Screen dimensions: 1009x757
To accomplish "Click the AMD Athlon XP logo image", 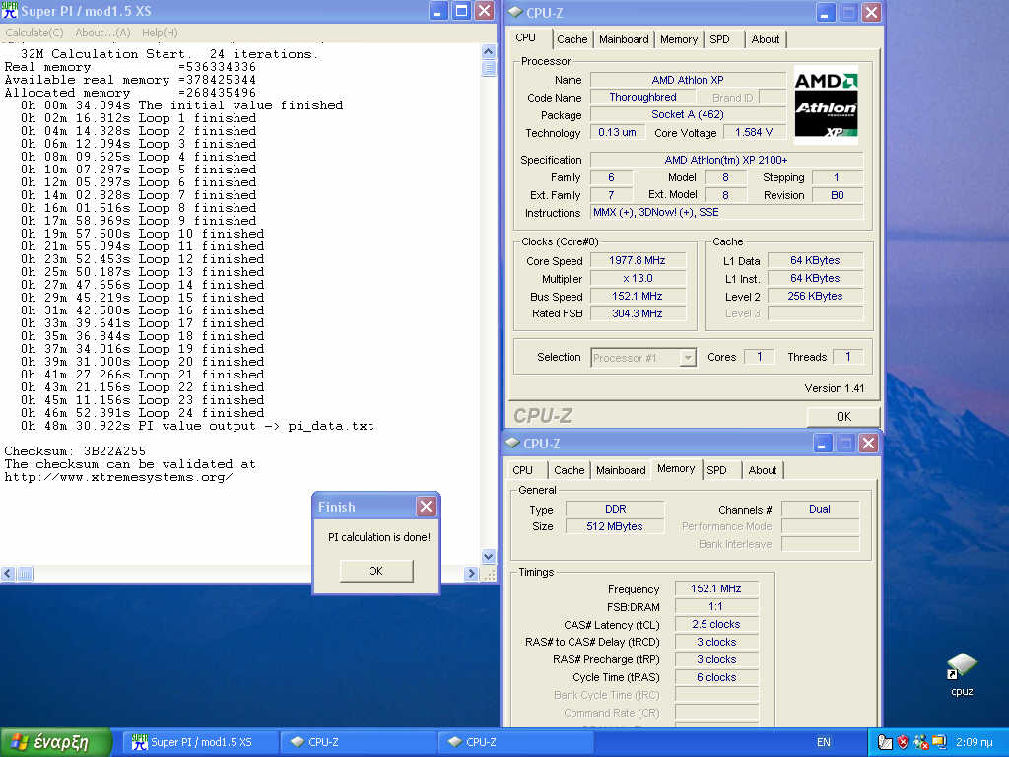I will (x=826, y=104).
